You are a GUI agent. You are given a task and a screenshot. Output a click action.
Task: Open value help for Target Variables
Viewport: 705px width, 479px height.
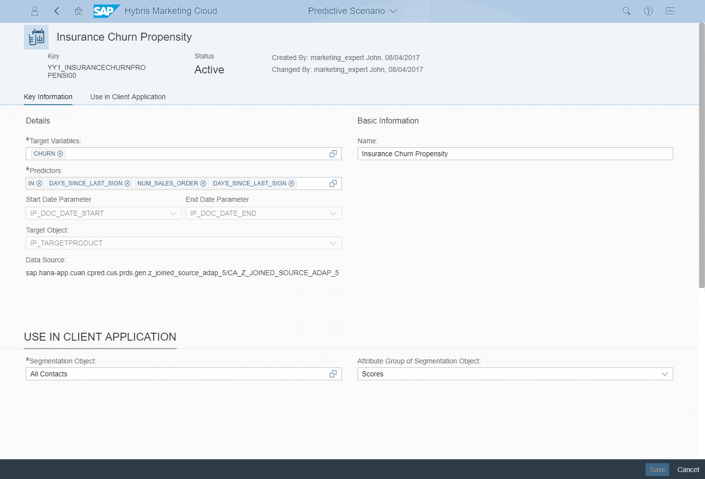[333, 154]
